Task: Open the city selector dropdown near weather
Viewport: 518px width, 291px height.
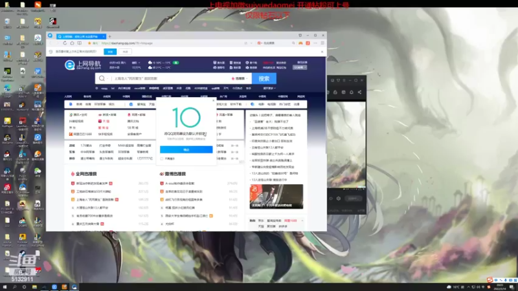Action: (x=136, y=63)
